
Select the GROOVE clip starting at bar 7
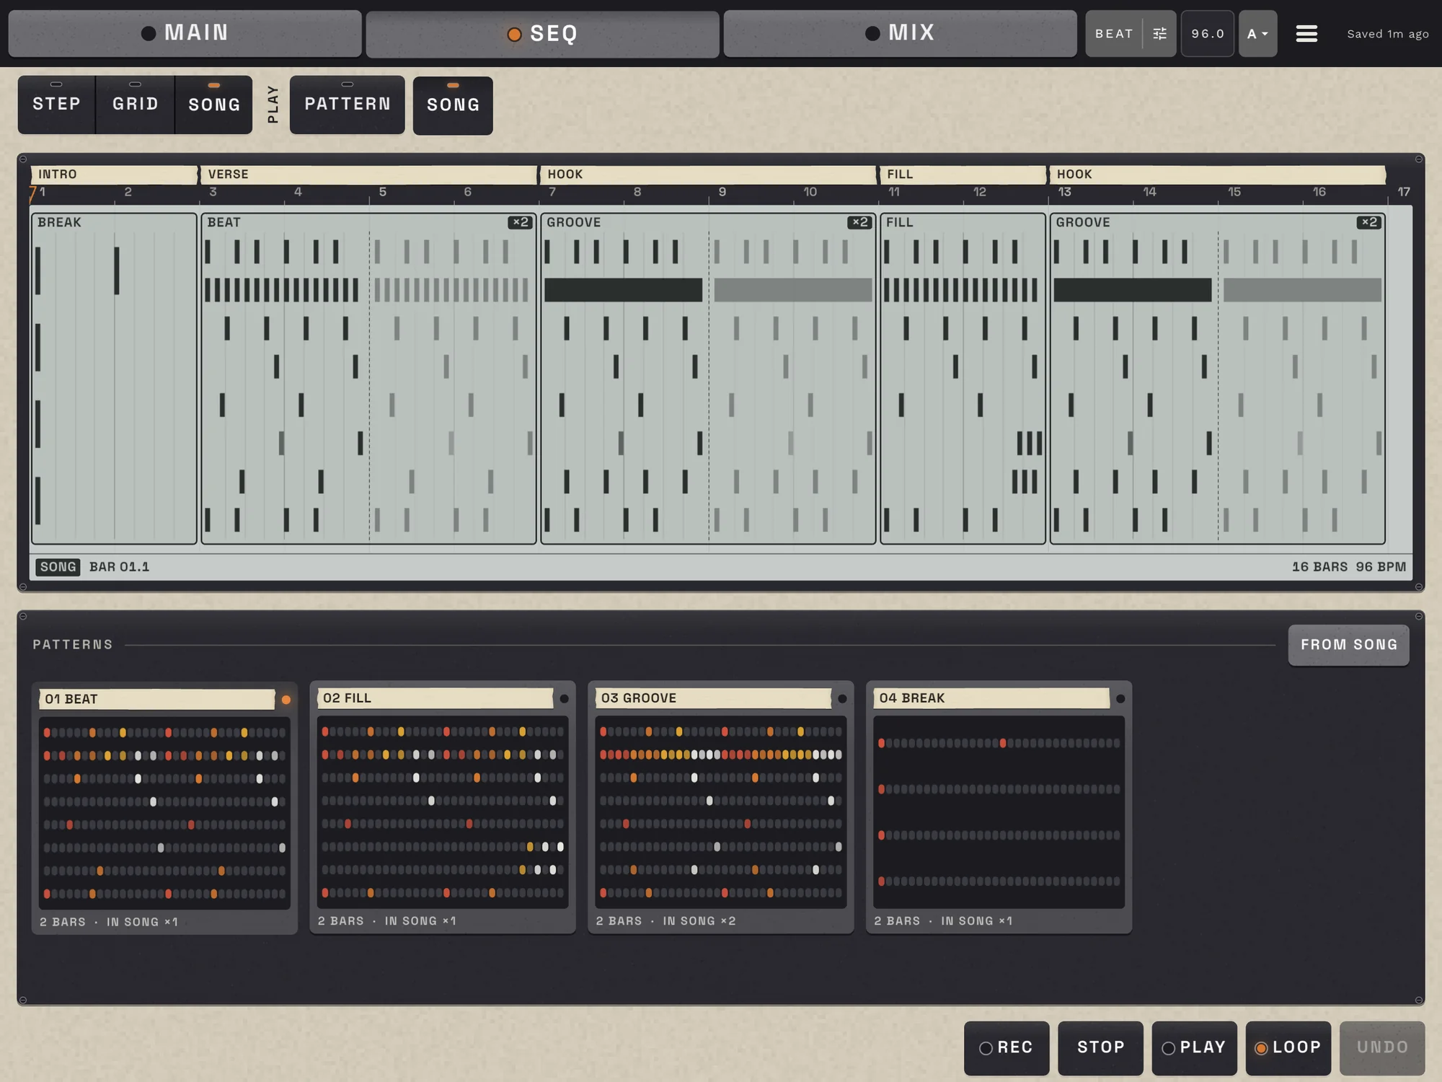click(709, 378)
